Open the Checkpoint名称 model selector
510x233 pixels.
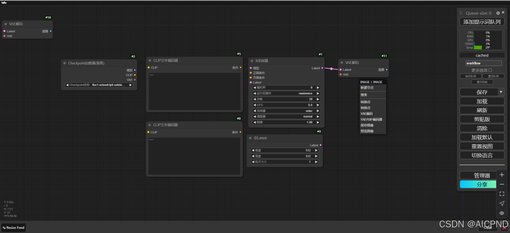[99, 85]
